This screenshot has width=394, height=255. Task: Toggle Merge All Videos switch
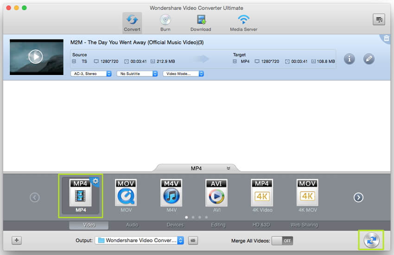click(282, 241)
